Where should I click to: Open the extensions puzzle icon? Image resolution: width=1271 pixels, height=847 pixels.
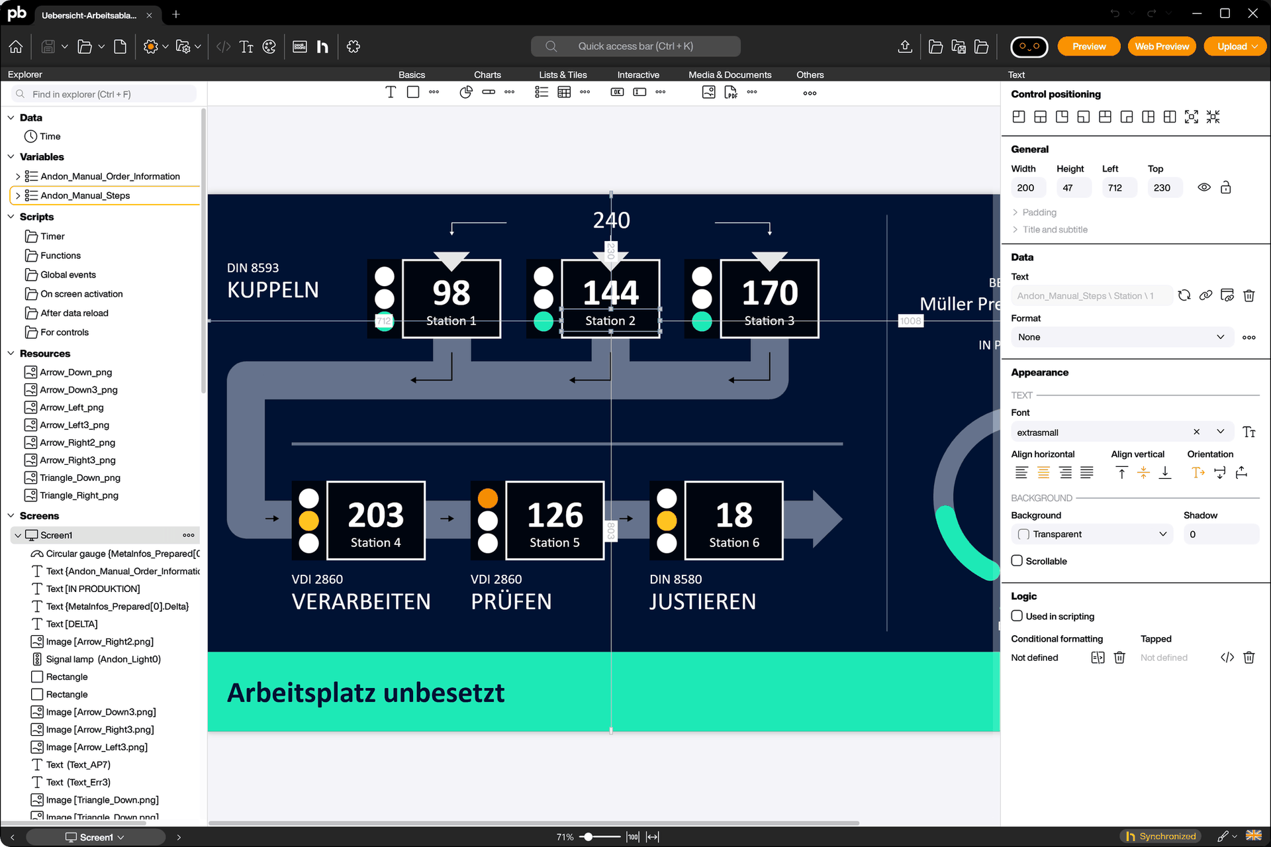(353, 46)
